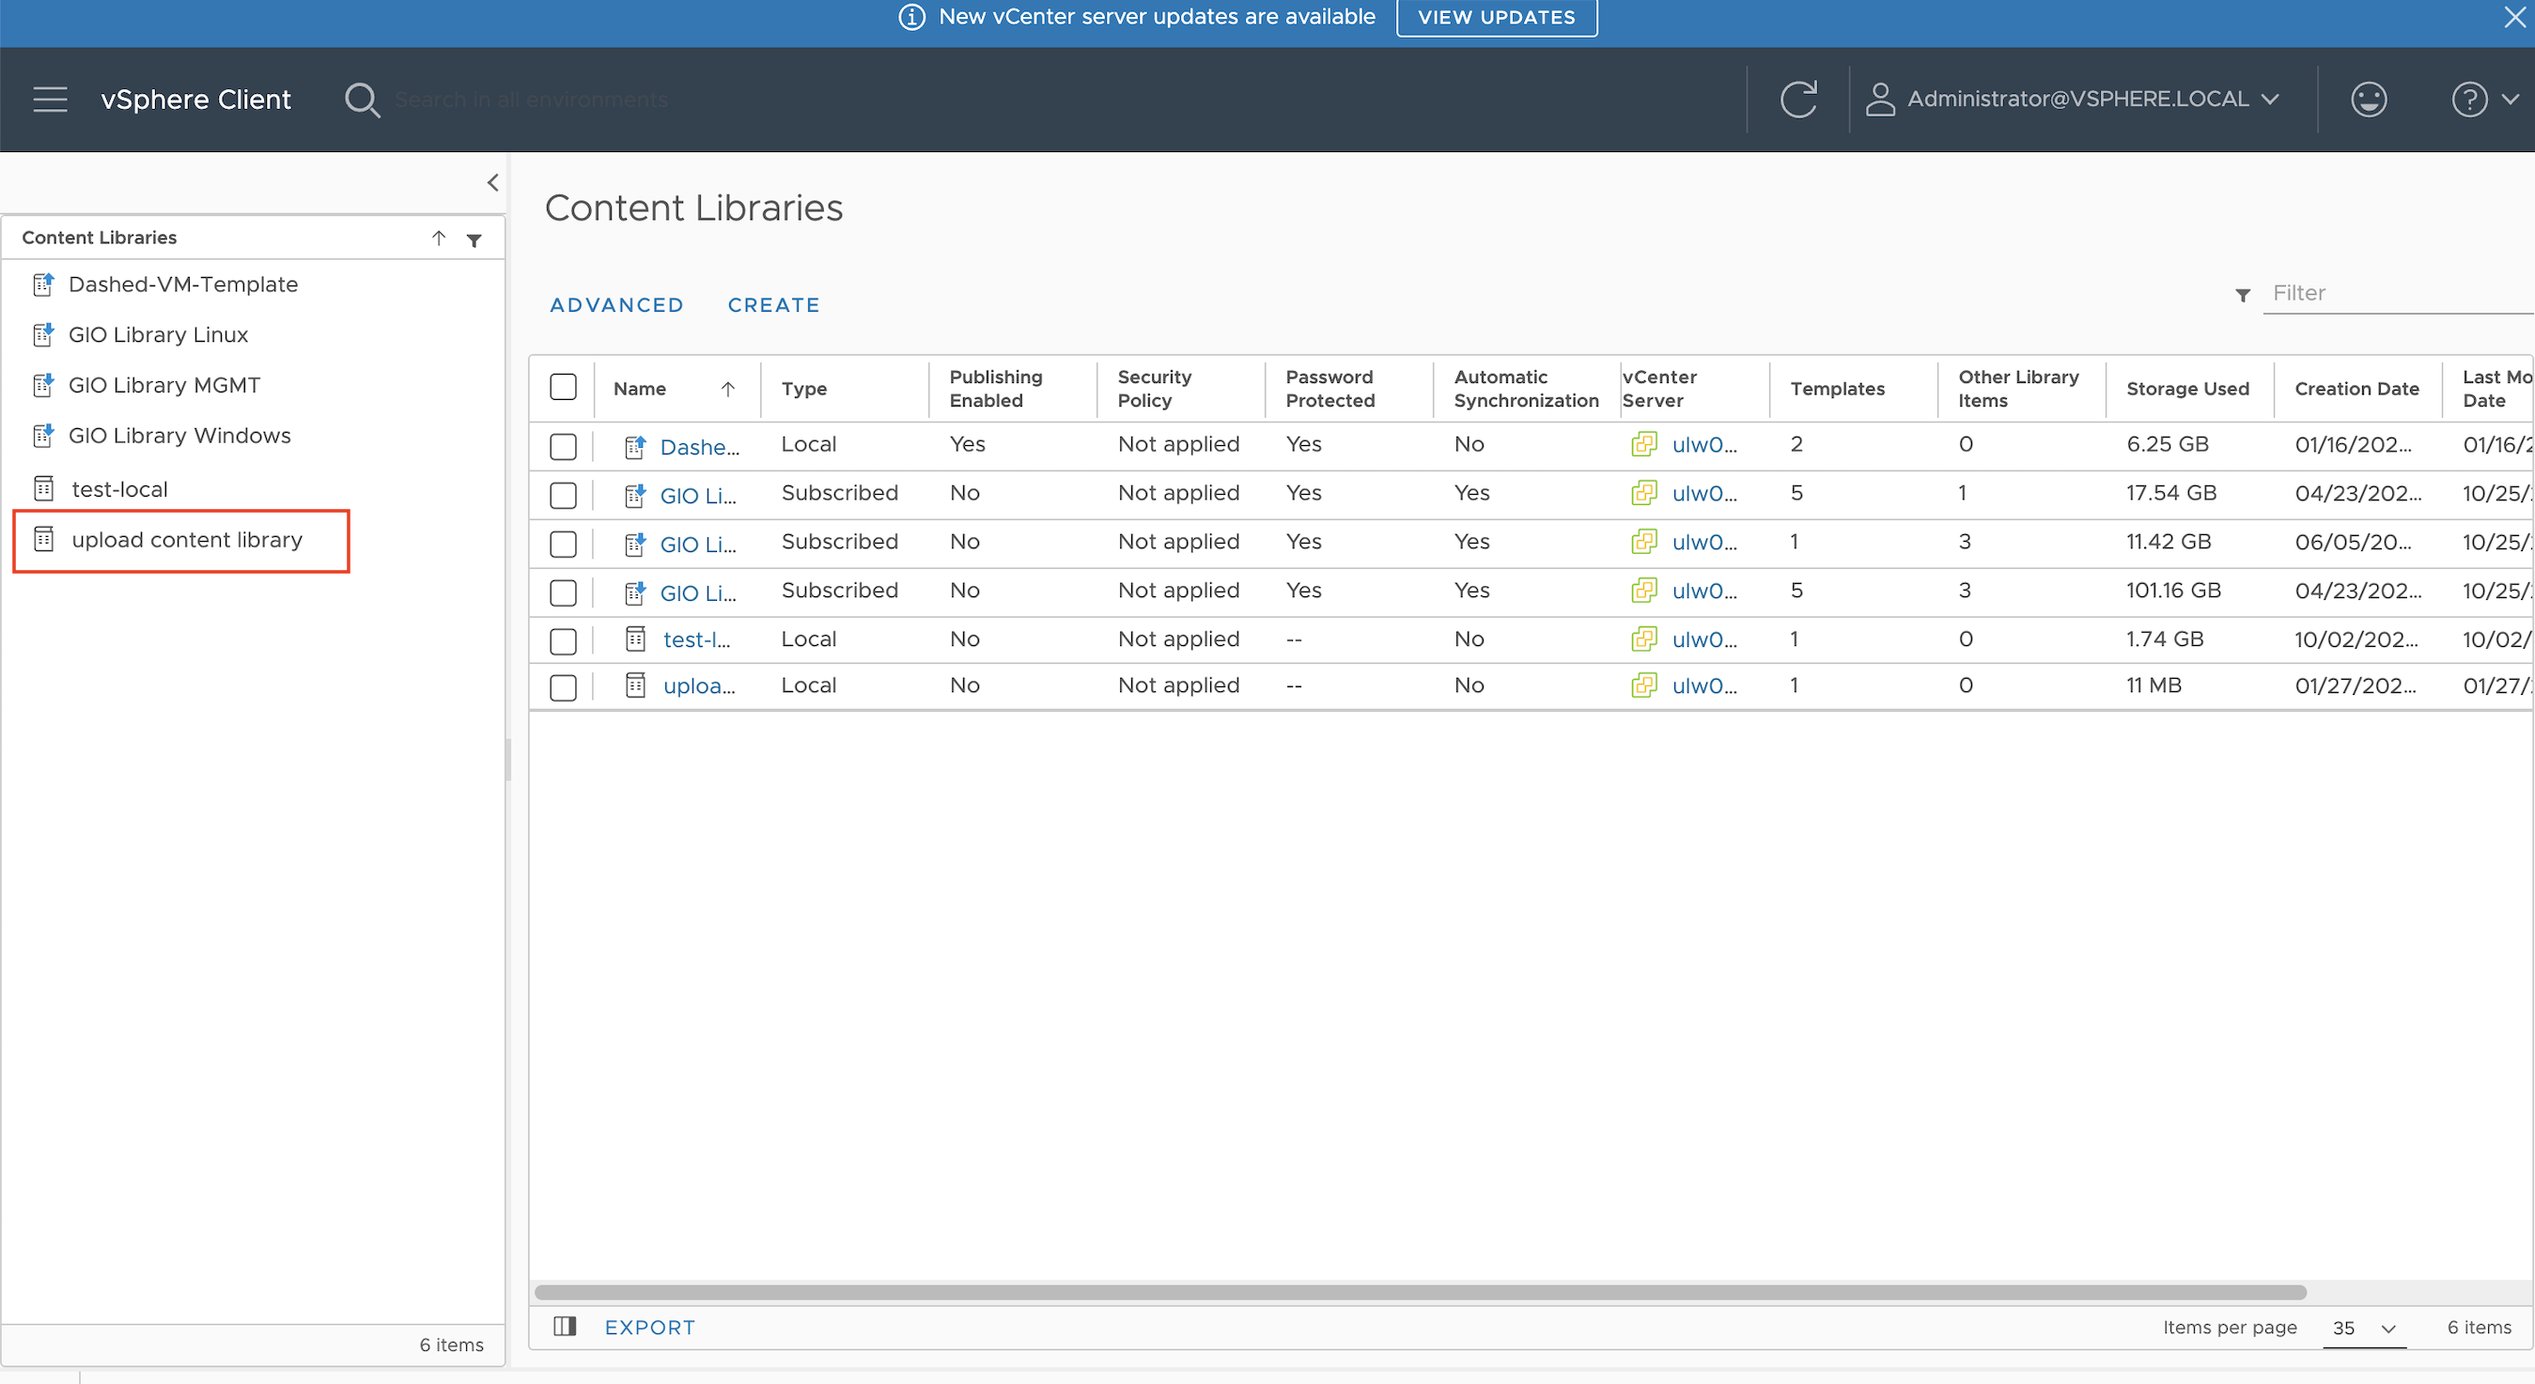Open the hamburger navigation menu
This screenshot has width=2535, height=1384.
tap(50, 100)
